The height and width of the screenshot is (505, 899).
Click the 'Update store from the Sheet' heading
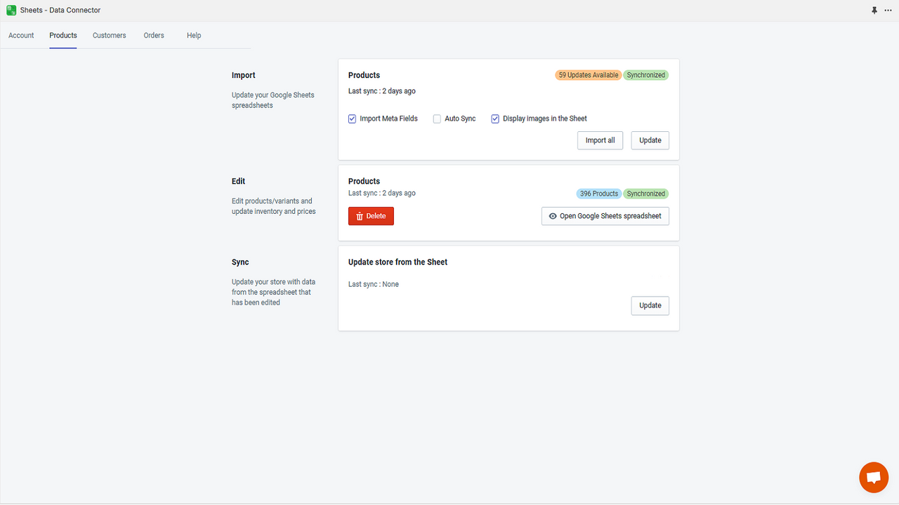[398, 262]
